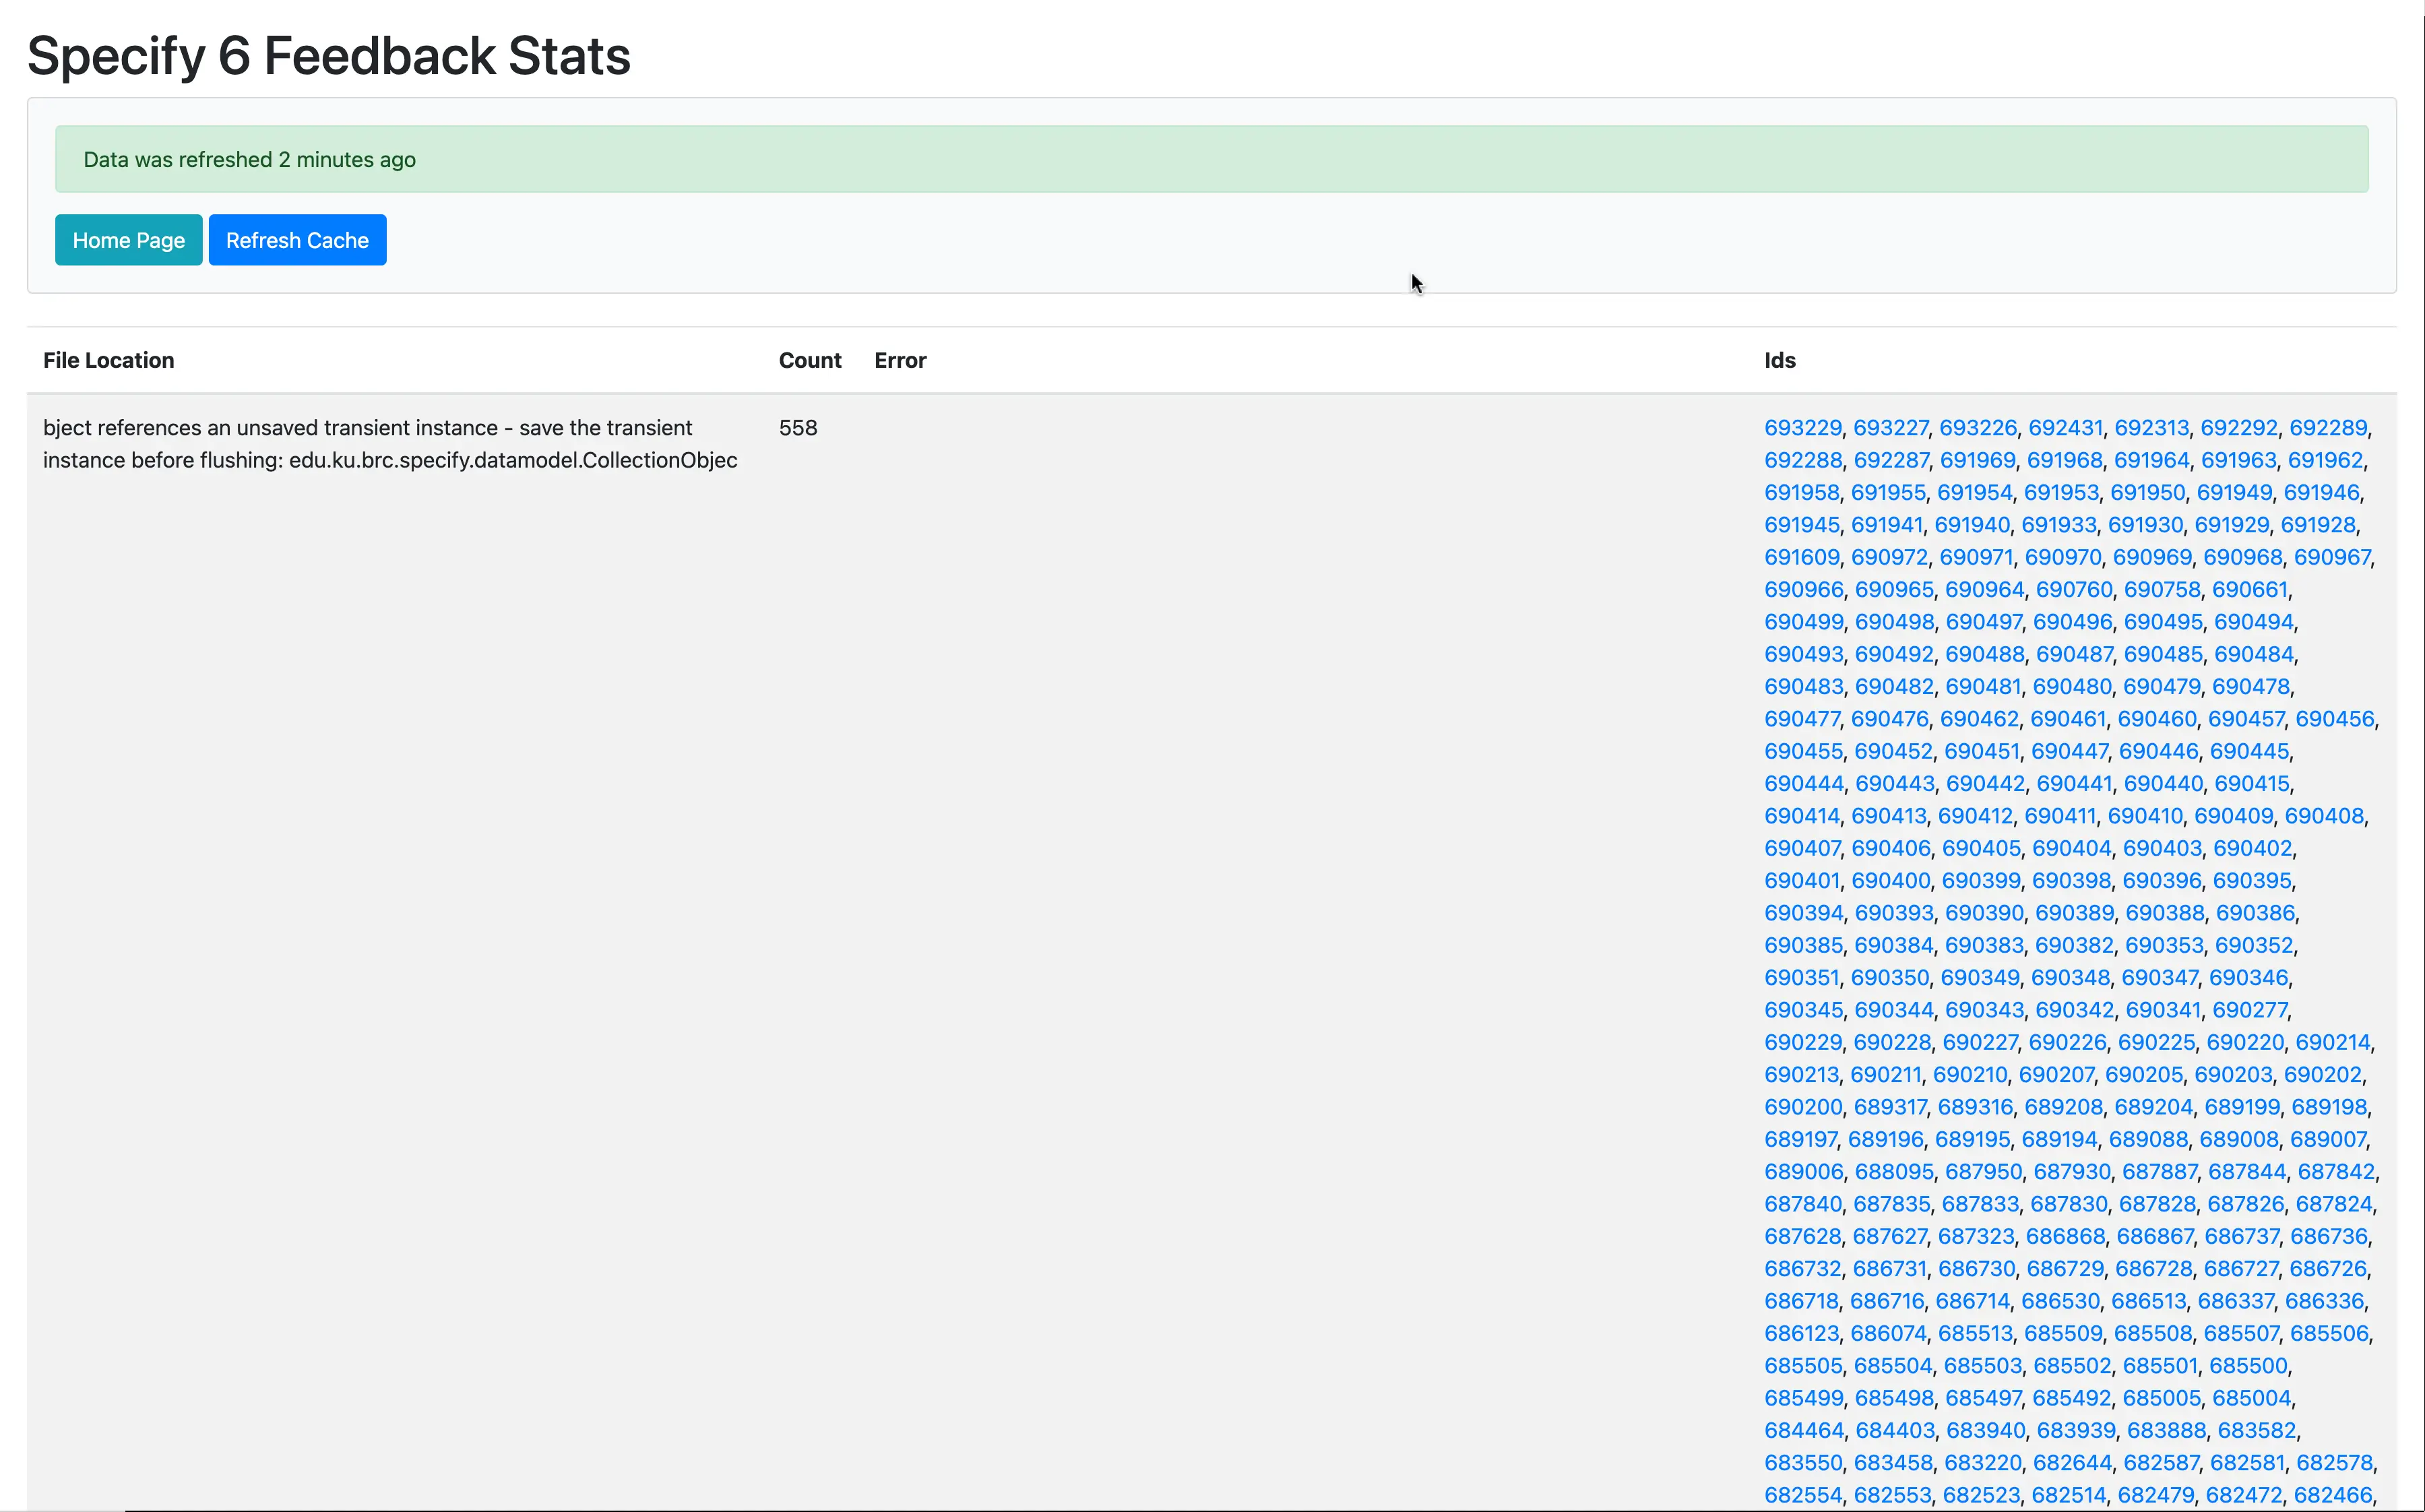This screenshot has width=2425, height=1512.
Task: Open feedback ID 689088 link
Action: pos(2148,1139)
